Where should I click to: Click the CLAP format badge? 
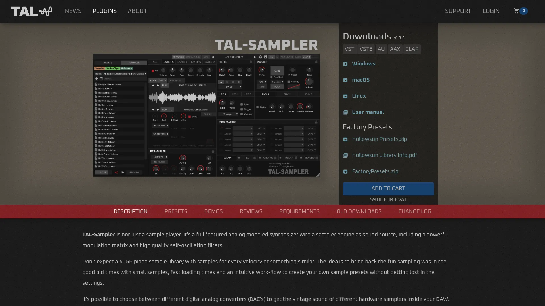(x=412, y=49)
